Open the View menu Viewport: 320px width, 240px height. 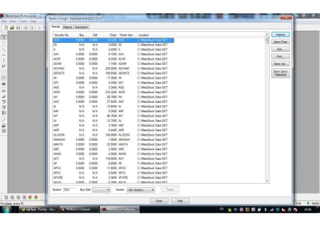pyautogui.click(x=13, y=21)
